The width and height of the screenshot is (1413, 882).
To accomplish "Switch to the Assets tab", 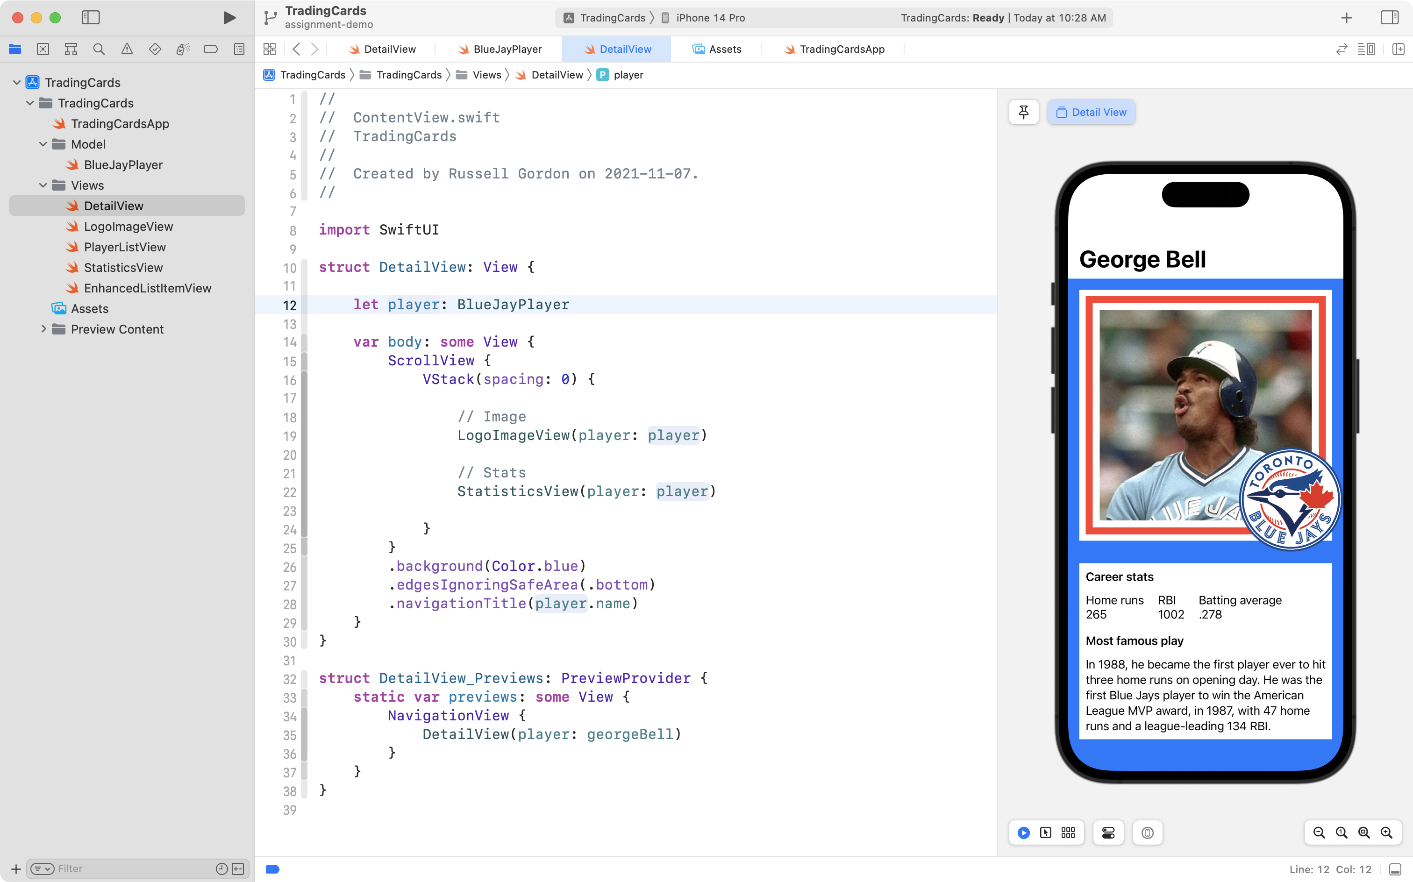I will click(716, 49).
